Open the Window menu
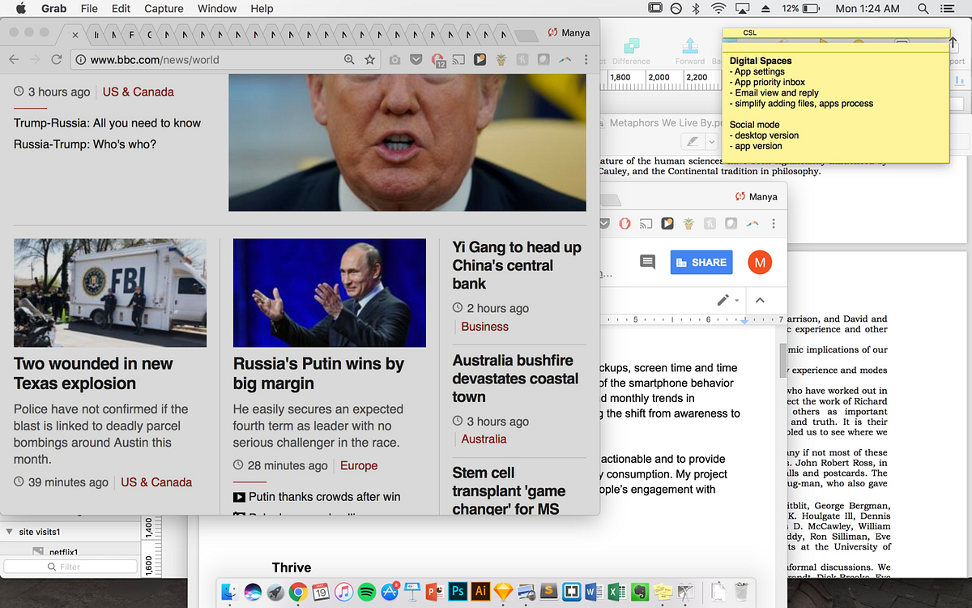This screenshot has width=972, height=608. point(218,9)
